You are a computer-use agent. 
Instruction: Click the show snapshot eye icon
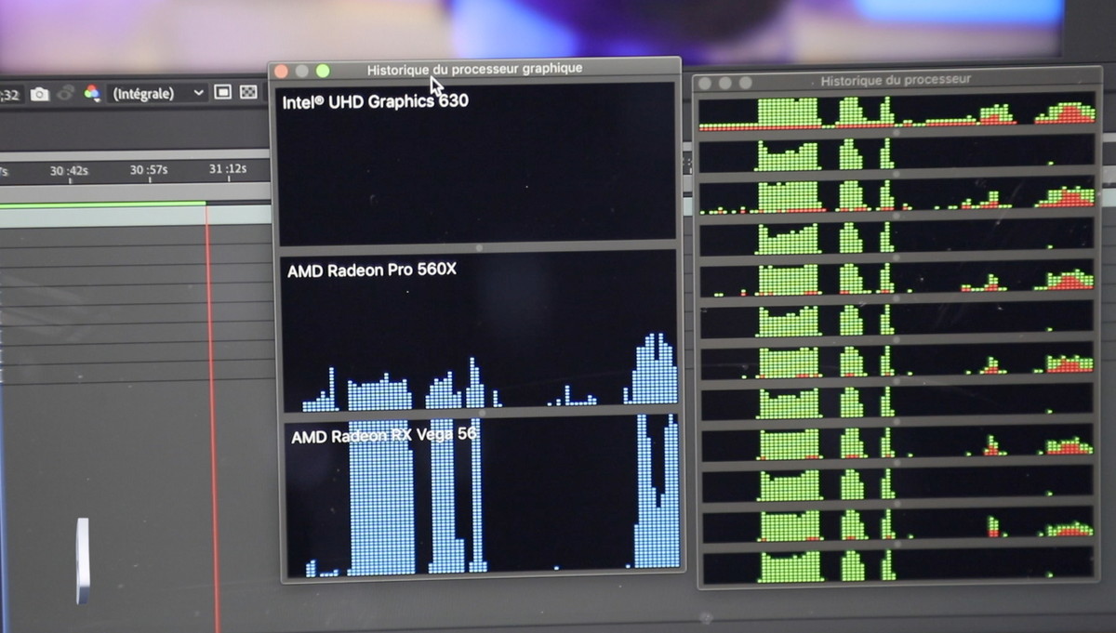tap(65, 93)
